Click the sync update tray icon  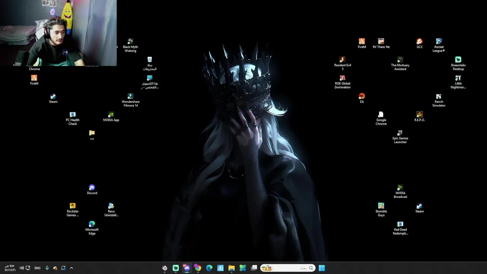point(63,268)
